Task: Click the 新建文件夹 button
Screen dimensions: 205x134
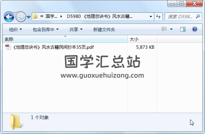Action: click(104, 30)
